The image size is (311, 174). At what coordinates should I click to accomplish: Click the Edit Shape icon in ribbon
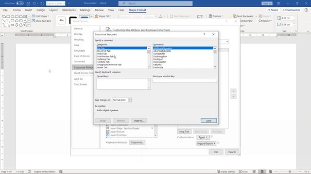click(x=34, y=16)
